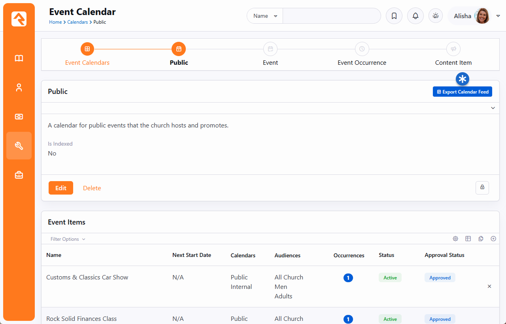This screenshot has height=324, width=506.
Task: Click Calendars in the breadcrumb
Action: coord(77,22)
